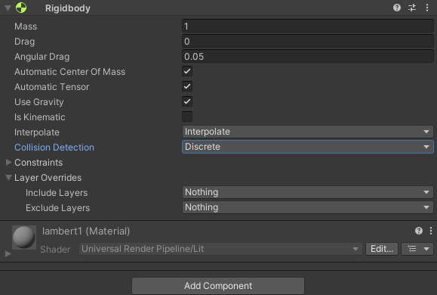Open Collision Detection Discrete dropdown
Viewport: 437px width, 295px height.
(x=308, y=147)
